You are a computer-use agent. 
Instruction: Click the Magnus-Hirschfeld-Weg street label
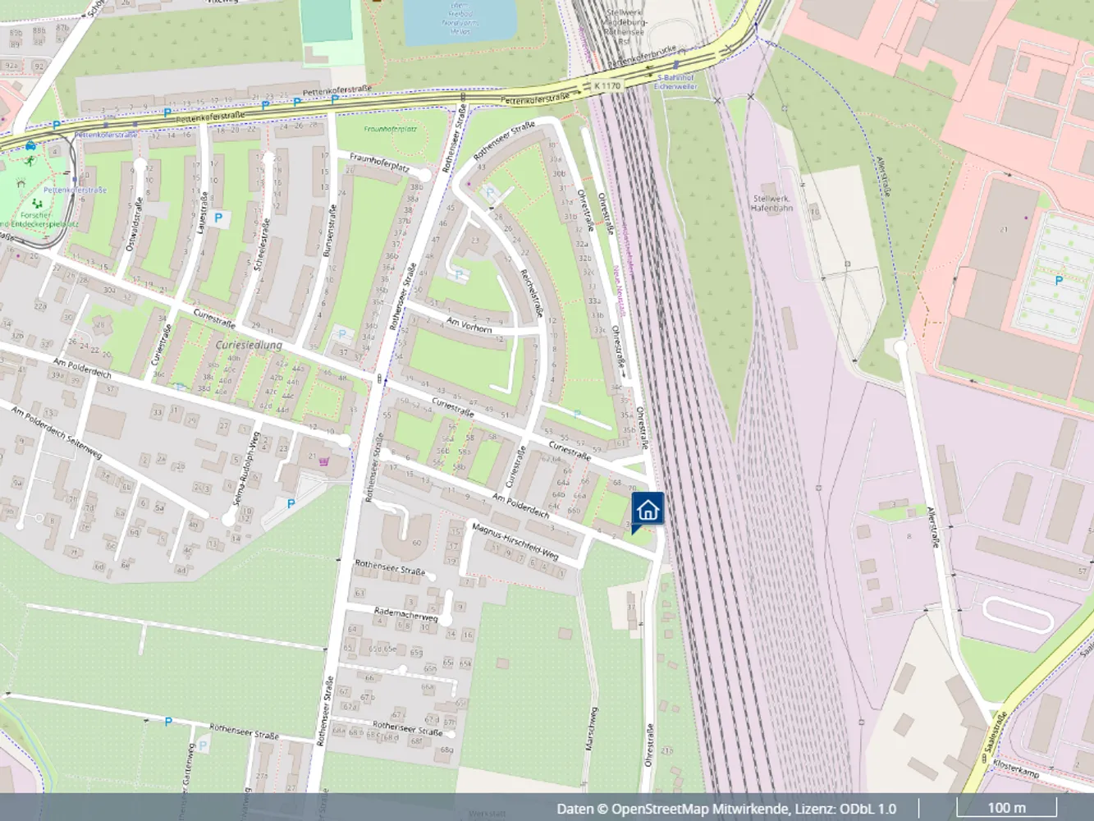coord(516,543)
